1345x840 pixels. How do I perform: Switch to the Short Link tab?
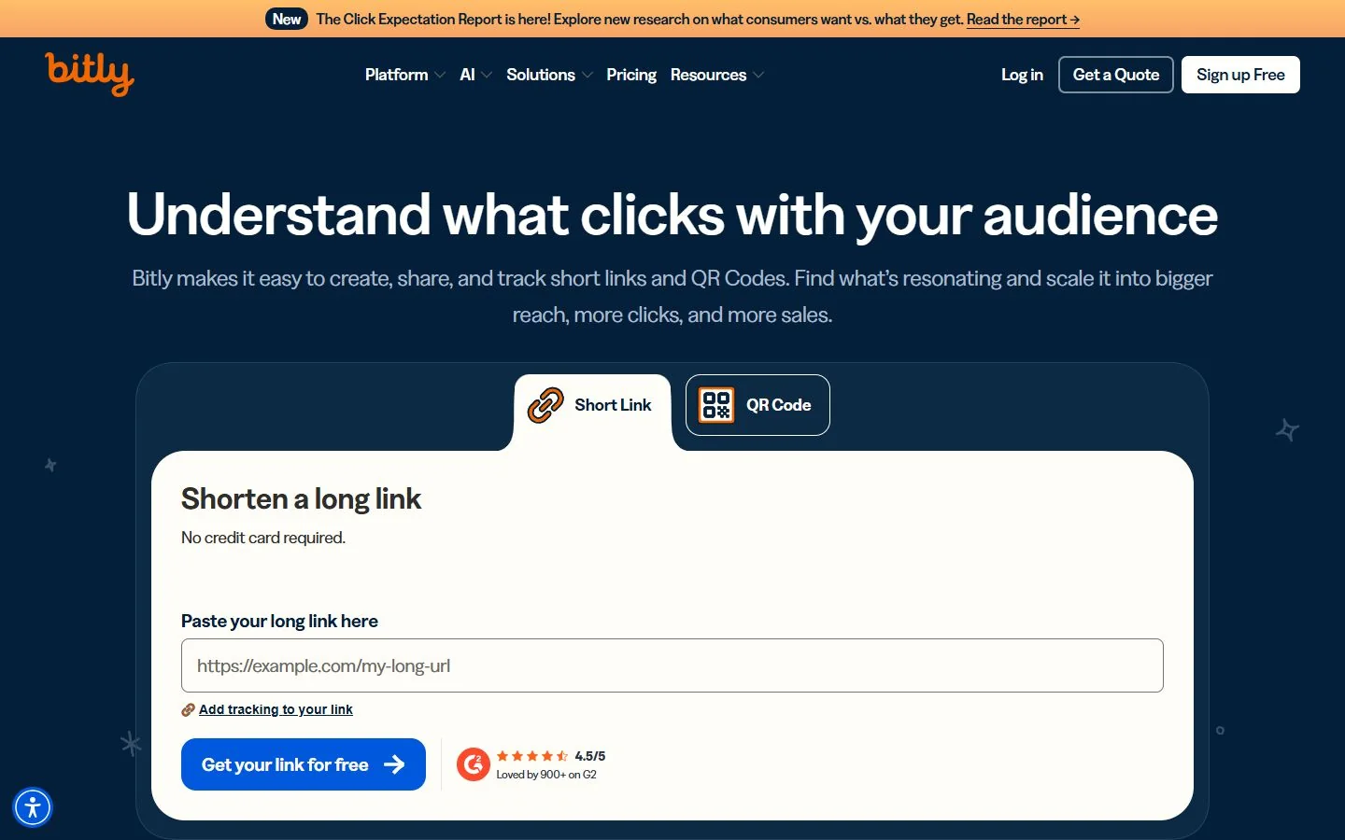(592, 405)
